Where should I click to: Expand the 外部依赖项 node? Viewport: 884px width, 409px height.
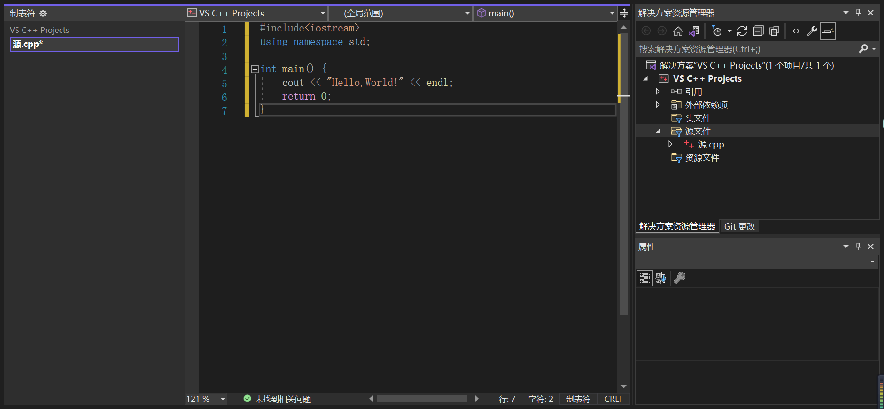click(x=658, y=104)
